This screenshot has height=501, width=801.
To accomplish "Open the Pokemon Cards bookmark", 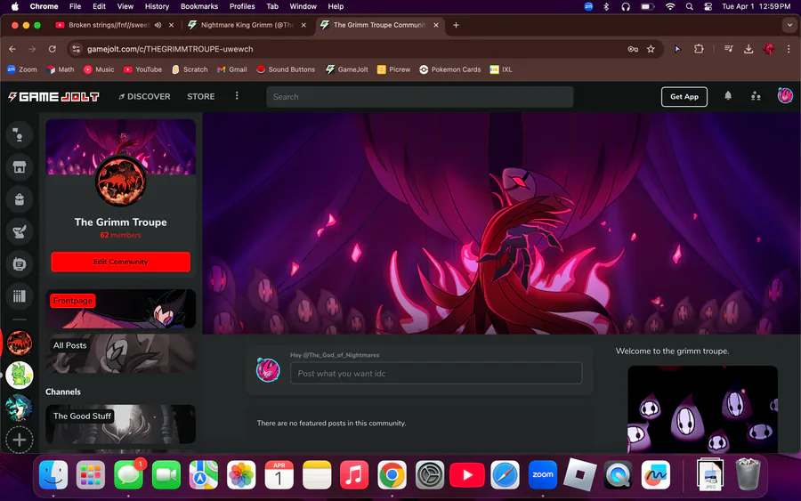I will tap(450, 69).
